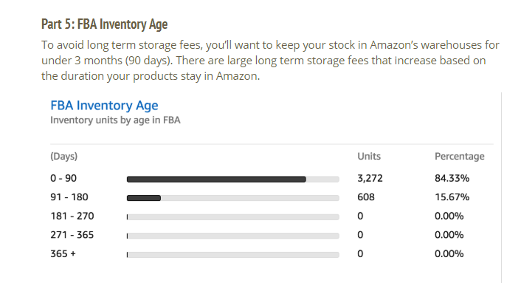521x283 pixels.
Task: Click the 271 - 365 days bar
Action: click(x=233, y=236)
